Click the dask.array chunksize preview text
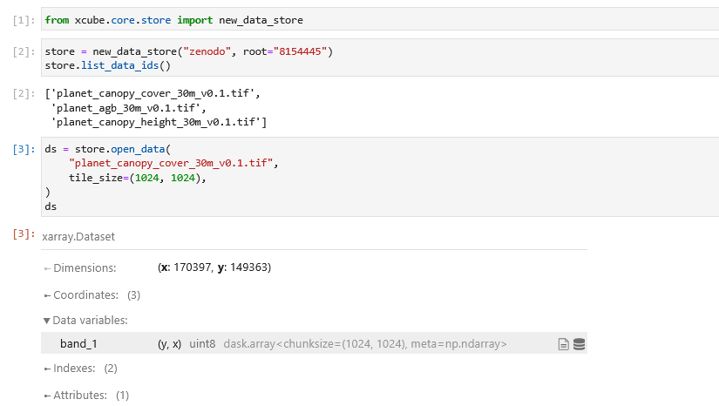The width and height of the screenshot is (719, 406). click(365, 344)
